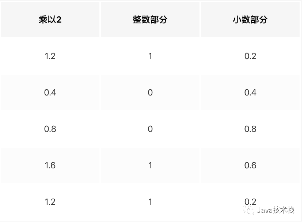
Task: Click 0.4 in the 乘以2 column
Action: (x=50, y=93)
